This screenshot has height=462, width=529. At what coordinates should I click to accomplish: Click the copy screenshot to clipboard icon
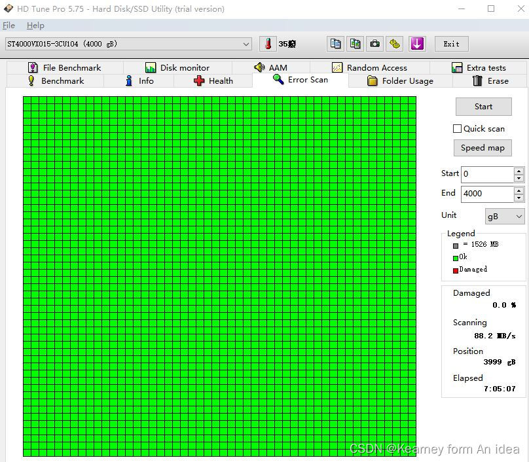[x=356, y=44]
